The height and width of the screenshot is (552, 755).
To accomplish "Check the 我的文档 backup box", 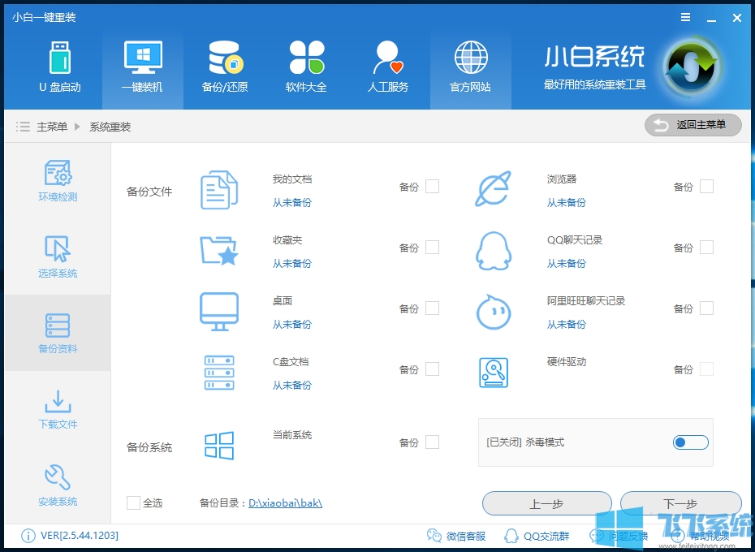I will pyautogui.click(x=433, y=187).
